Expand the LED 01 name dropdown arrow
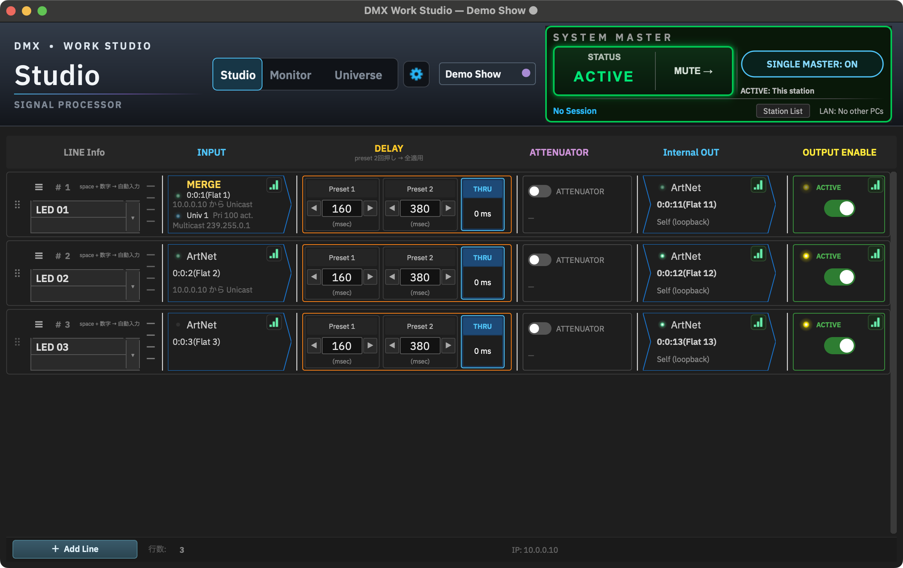The height and width of the screenshot is (568, 903). coord(133,217)
